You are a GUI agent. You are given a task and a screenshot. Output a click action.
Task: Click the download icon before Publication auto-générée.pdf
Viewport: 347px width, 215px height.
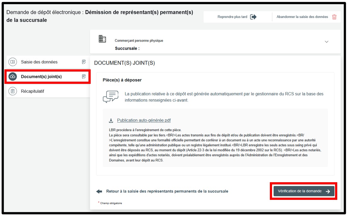pyautogui.click(x=111, y=120)
